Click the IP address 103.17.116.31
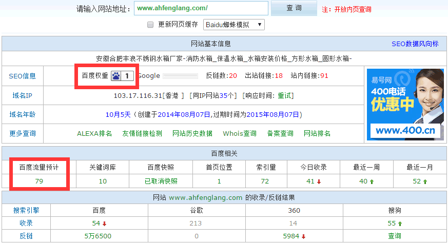 [138, 96]
